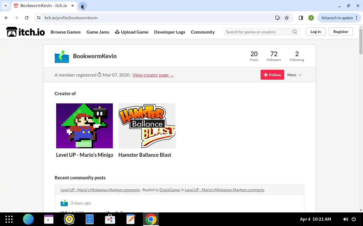Open DJackGamer profile link
The image size is (363, 226).
(170, 190)
